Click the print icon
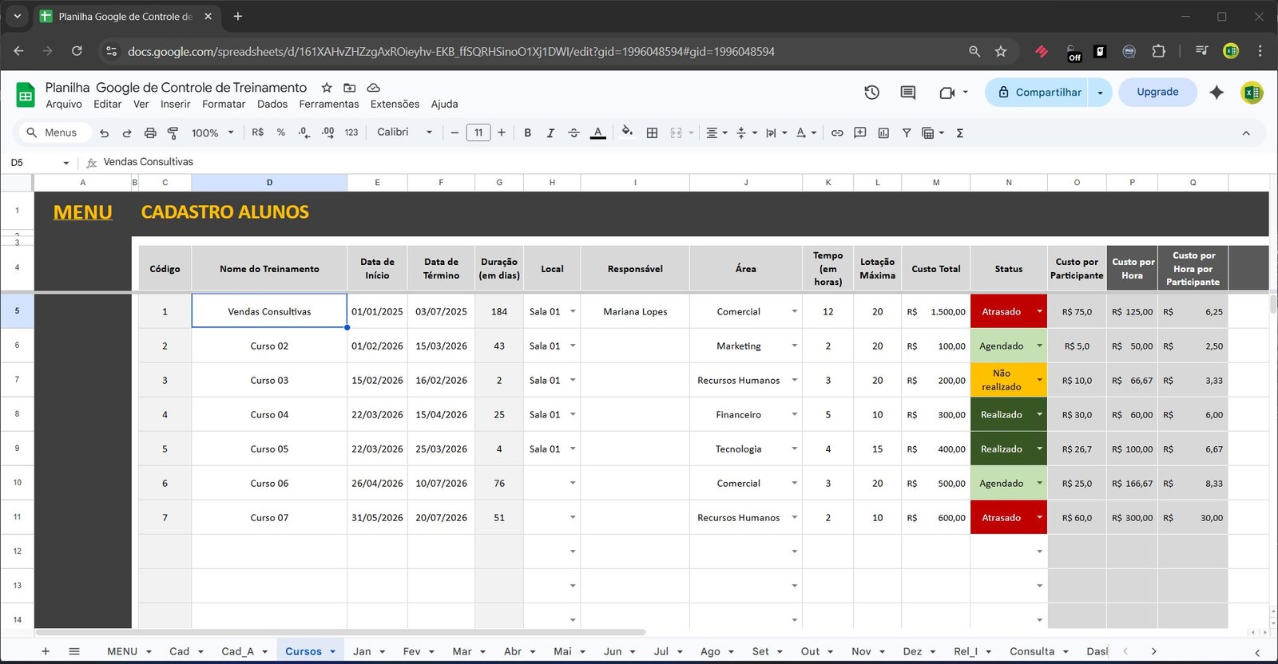 point(150,133)
